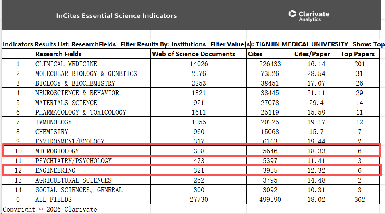Click documents value 2253

click(x=199, y=83)
